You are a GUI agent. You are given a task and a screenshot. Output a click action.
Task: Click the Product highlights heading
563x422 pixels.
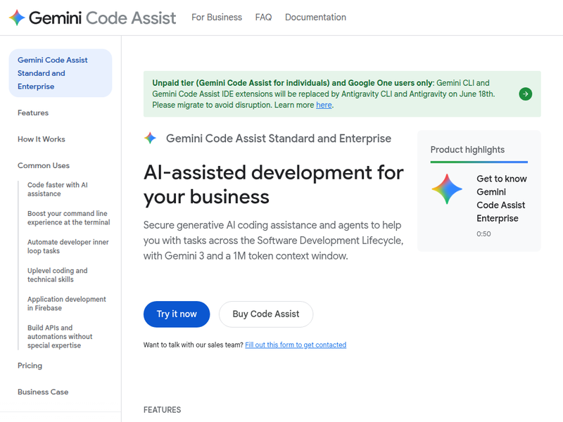pos(467,150)
